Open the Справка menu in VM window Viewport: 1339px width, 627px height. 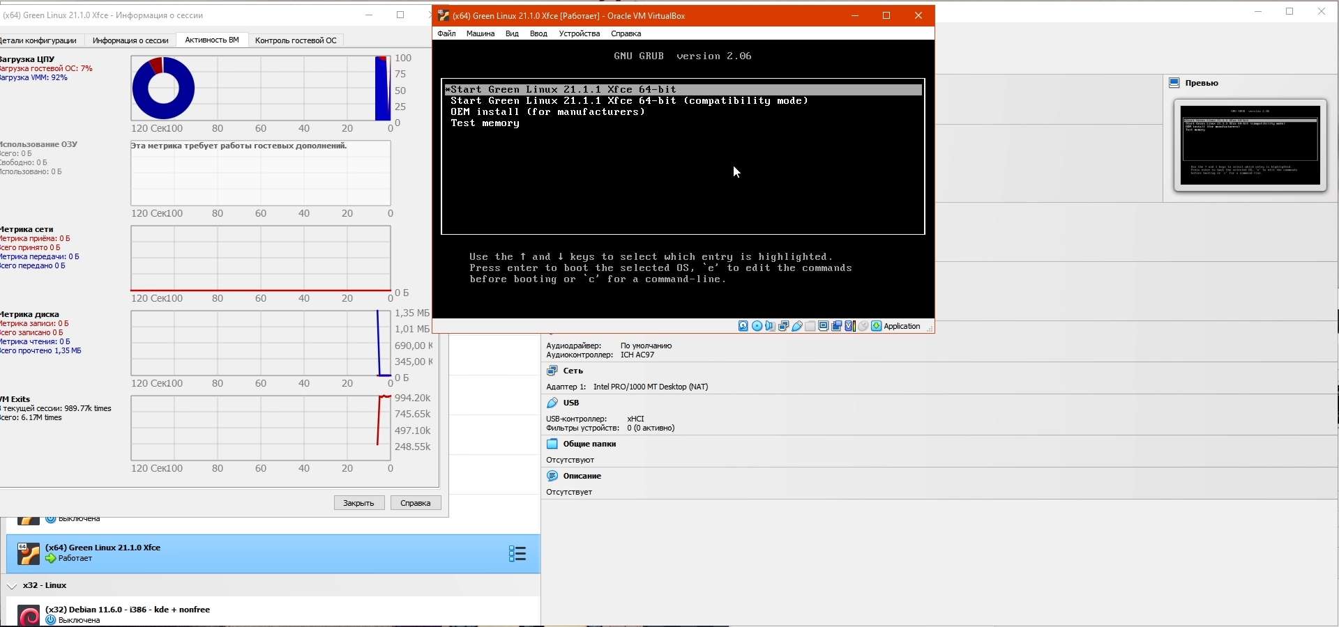[x=626, y=33]
